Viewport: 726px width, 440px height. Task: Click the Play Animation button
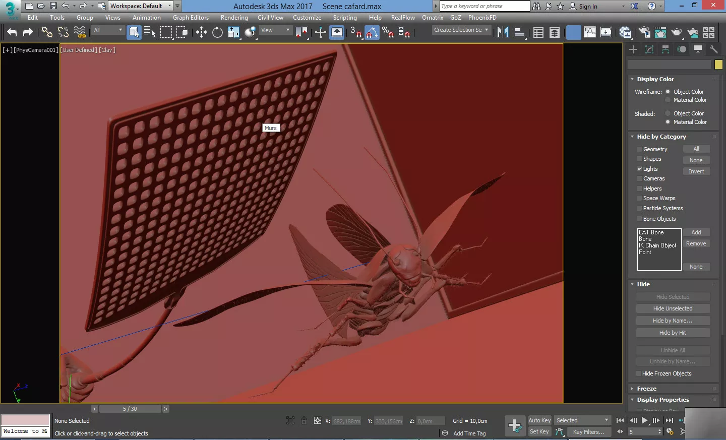click(x=644, y=420)
